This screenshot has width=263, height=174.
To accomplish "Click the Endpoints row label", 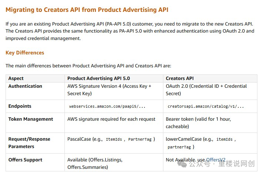I will pos(20,106).
